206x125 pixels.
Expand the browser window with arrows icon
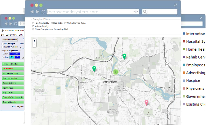pyautogui.click(x=175, y=5)
